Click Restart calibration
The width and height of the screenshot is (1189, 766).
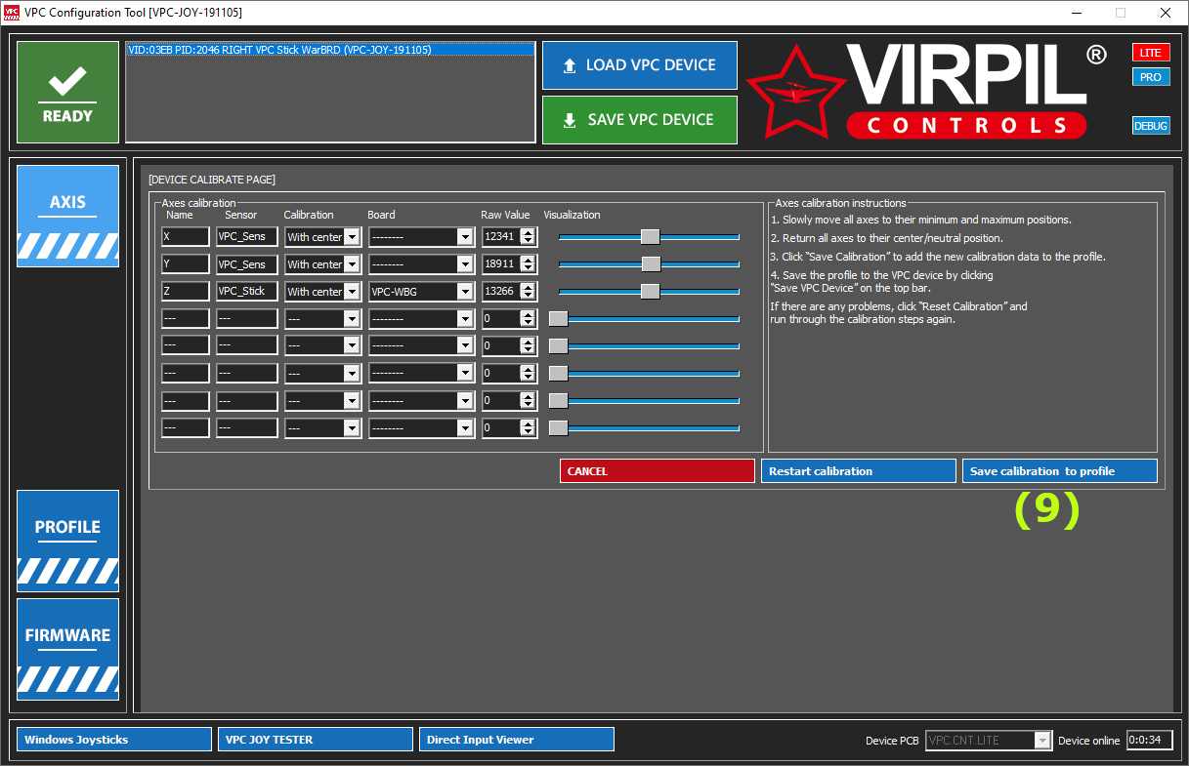point(858,471)
